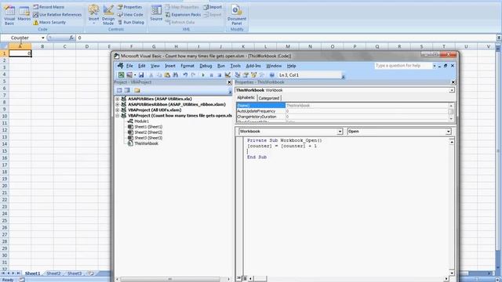
Task: Select cell A1 on the worksheet
Action: 20,53
